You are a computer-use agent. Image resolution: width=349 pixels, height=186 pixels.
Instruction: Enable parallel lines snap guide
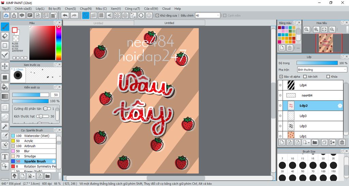[x=93, y=15]
